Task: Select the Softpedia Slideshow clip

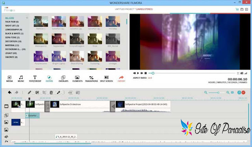Action: point(80,106)
